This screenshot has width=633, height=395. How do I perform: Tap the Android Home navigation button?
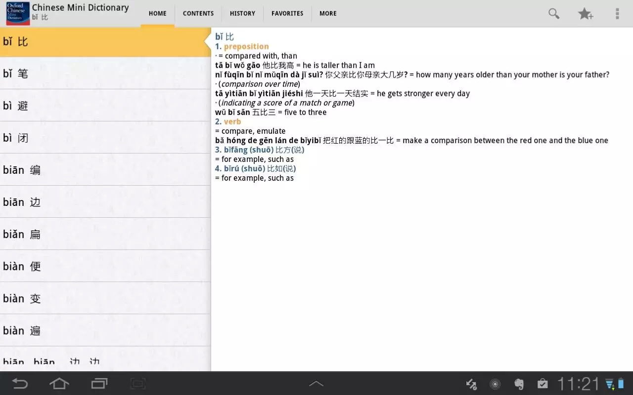(59, 384)
